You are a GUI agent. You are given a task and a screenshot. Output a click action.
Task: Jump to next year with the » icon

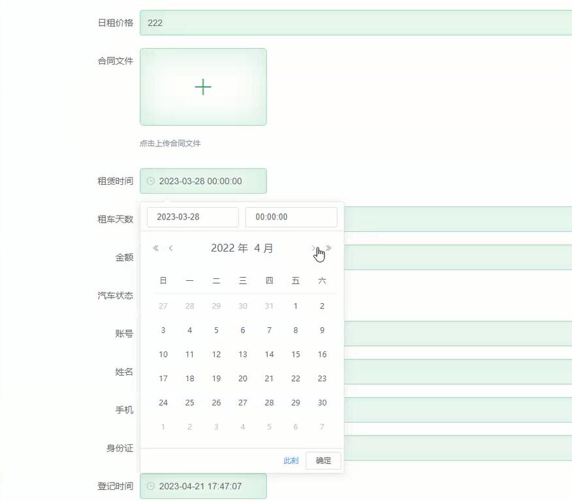click(328, 248)
